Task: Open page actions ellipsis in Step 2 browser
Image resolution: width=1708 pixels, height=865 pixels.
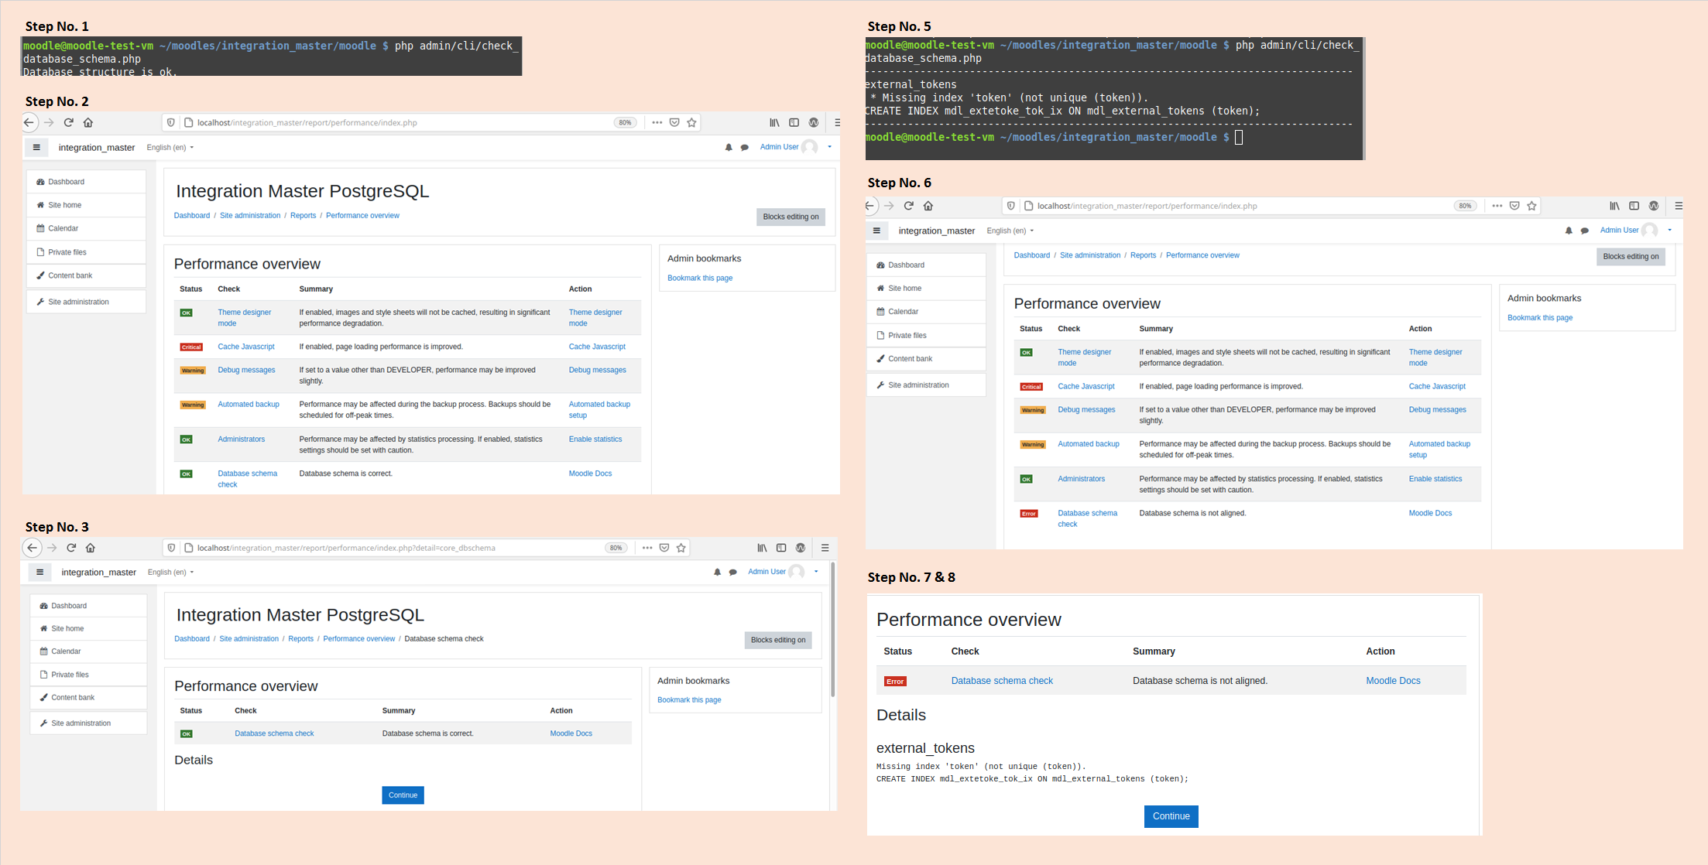Action: 657,122
